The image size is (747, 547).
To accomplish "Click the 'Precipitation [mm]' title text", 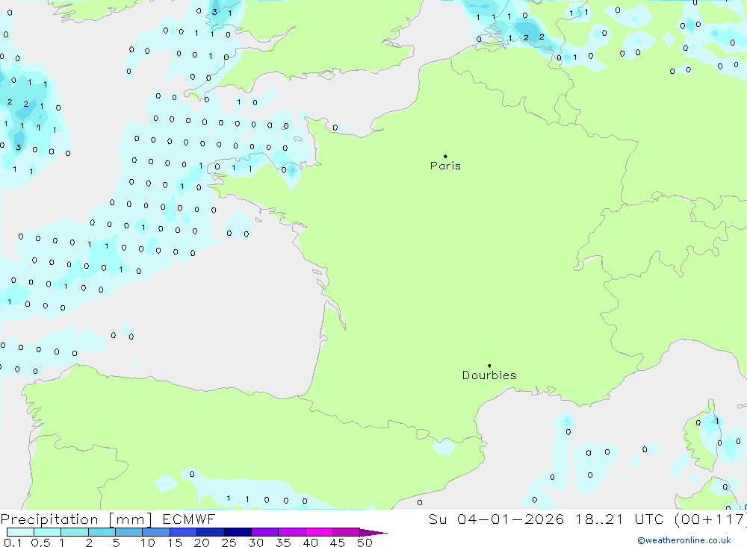I will (76, 519).
